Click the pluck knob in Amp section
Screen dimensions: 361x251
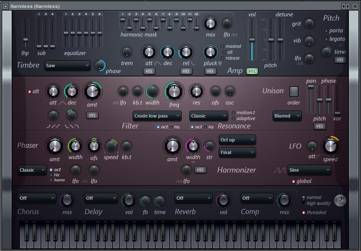(210, 52)
